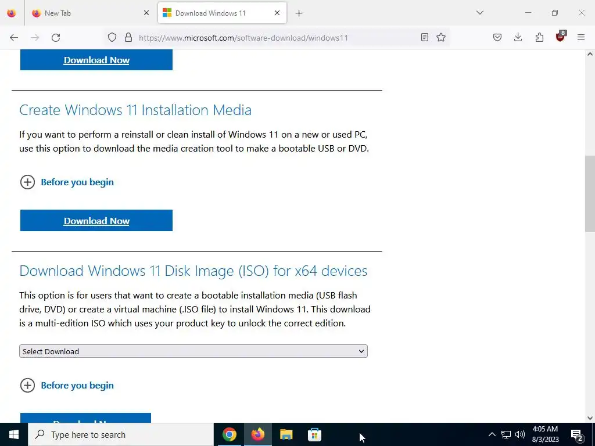The height and width of the screenshot is (446, 595).
Task: Click the taskbar search box
Action: (x=121, y=434)
